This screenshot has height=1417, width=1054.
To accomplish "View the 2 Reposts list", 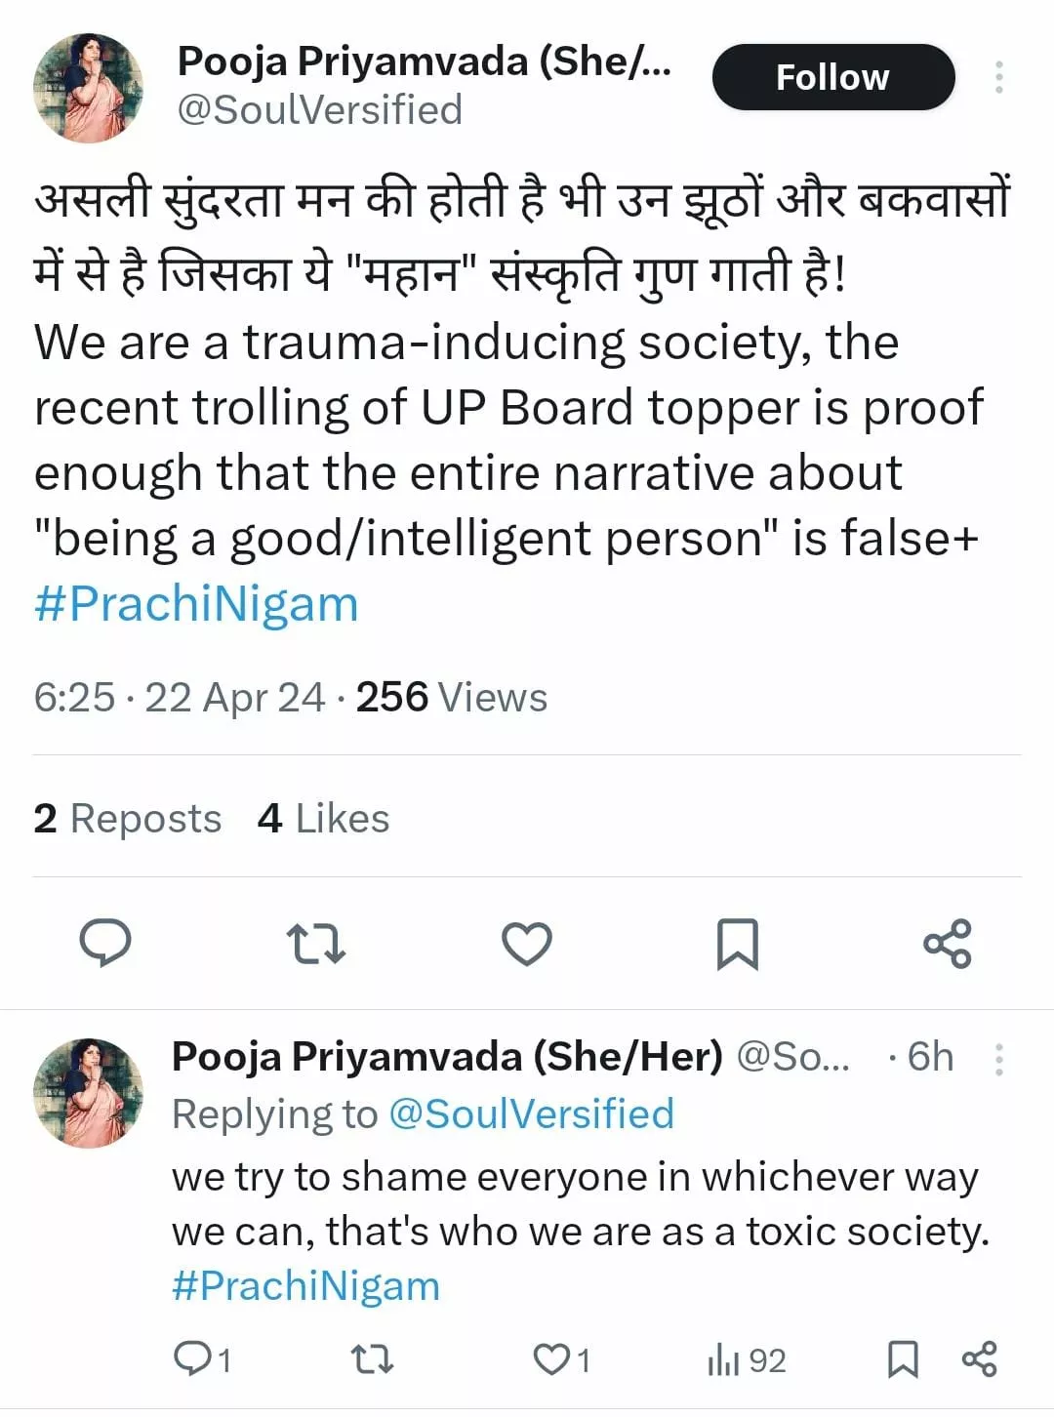I will click(127, 819).
